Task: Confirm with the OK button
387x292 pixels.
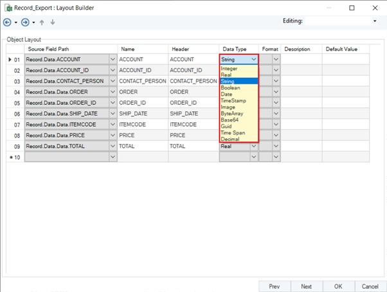Action: pyautogui.click(x=337, y=286)
